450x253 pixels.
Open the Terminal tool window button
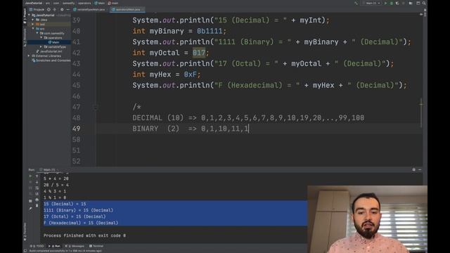(x=97, y=246)
